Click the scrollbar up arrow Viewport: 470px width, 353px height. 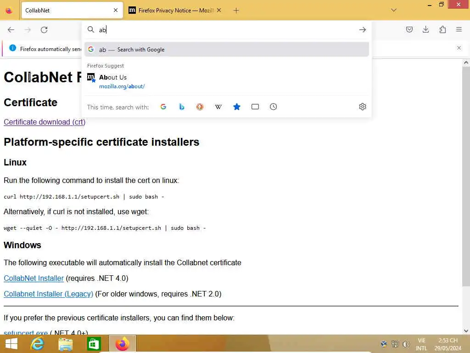[466, 63]
